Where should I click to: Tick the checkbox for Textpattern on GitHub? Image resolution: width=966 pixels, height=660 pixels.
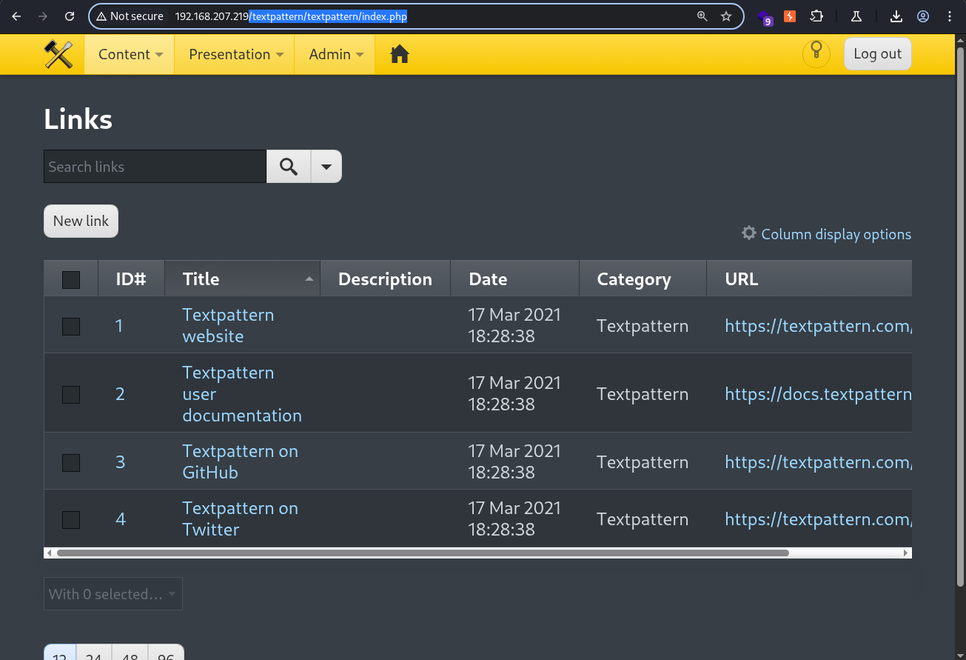[71, 462]
